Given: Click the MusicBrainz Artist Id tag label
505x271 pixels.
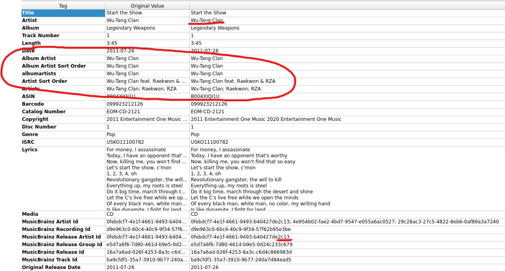Looking at the screenshot, I should (x=50, y=222).
